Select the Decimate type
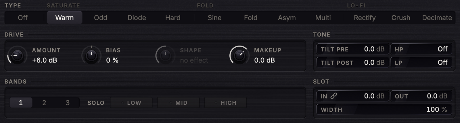460x123 pixels. 437,18
